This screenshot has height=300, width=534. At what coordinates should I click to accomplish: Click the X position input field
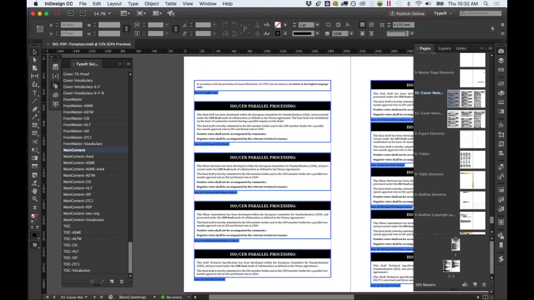point(72,25)
